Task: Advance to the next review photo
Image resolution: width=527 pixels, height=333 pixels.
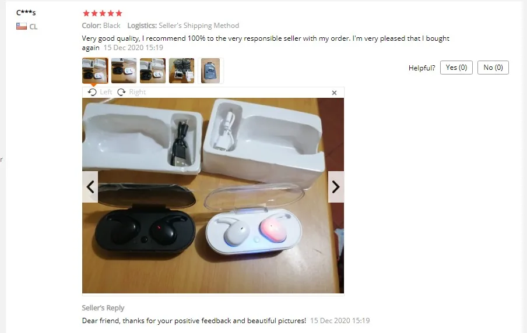Action: (x=336, y=187)
